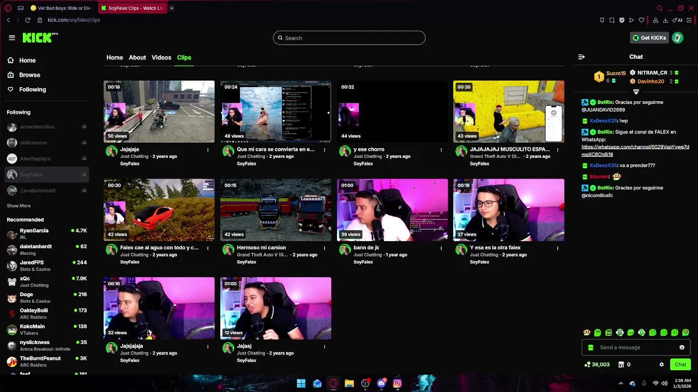Play the bann de jk clip thumbnail
Screen dimensions: 698x392
pyautogui.click(x=392, y=210)
